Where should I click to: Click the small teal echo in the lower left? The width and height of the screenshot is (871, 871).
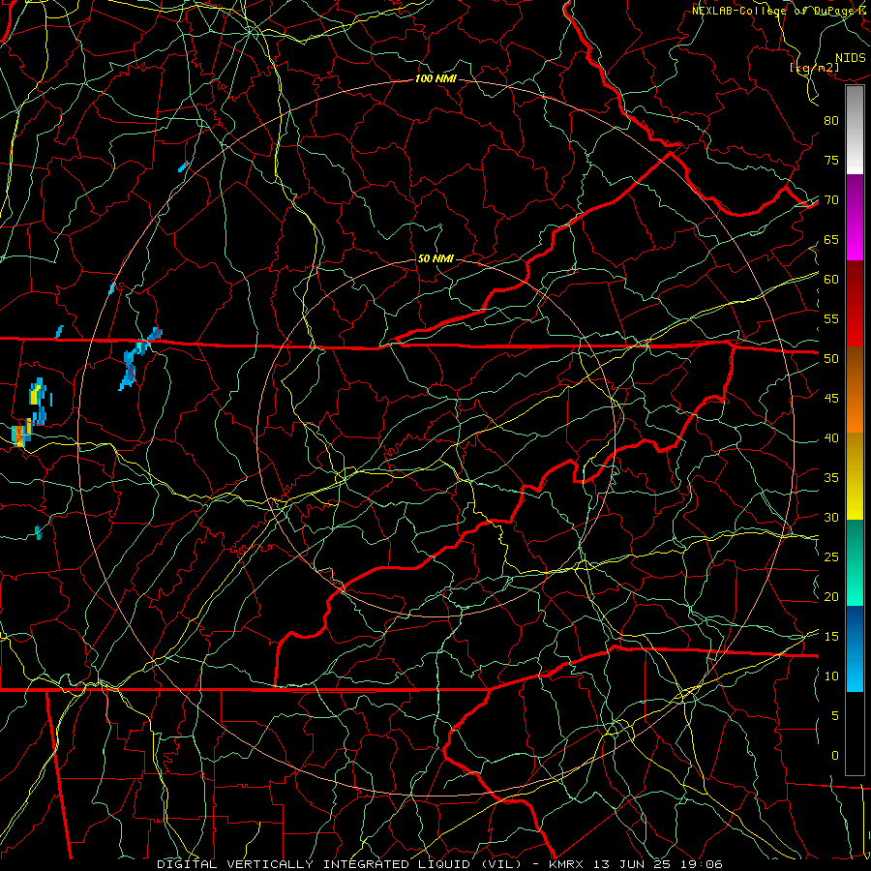point(39,532)
